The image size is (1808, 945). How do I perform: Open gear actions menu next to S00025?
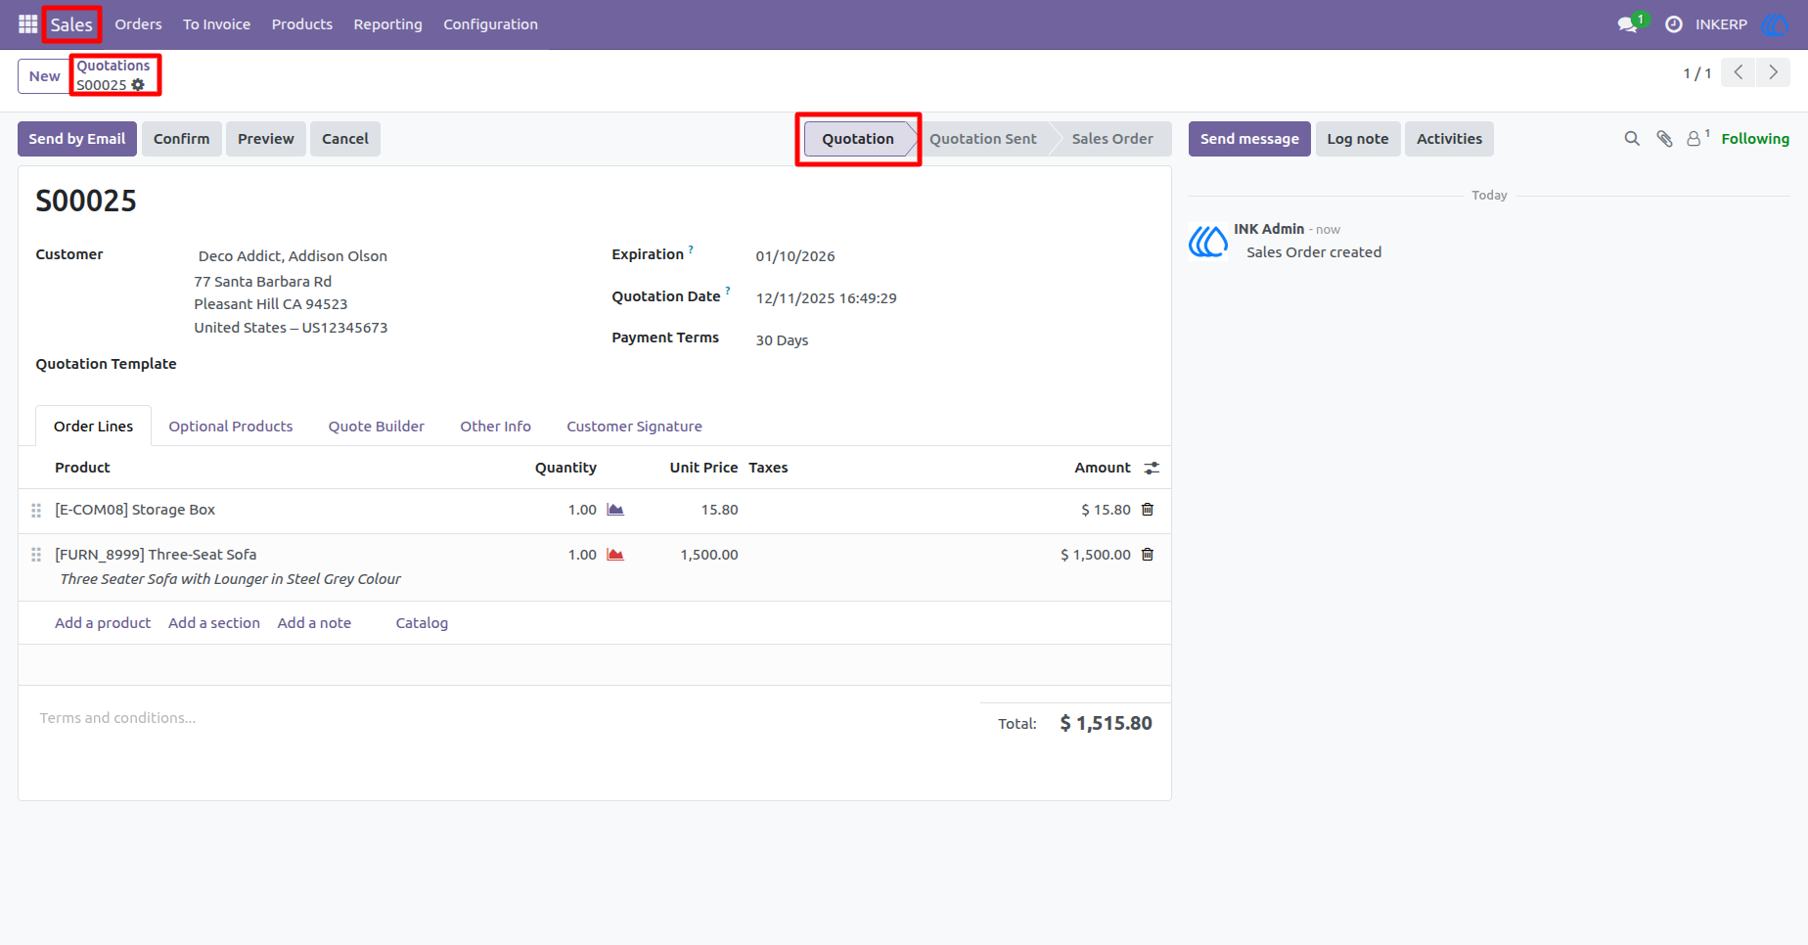click(138, 85)
